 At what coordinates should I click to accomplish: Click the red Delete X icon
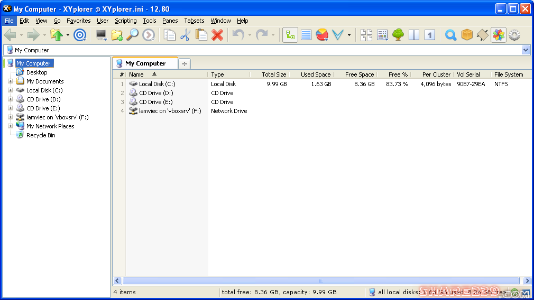click(x=217, y=35)
